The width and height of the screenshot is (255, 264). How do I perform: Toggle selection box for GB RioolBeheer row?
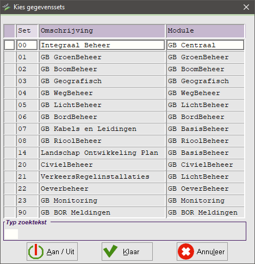9,141
